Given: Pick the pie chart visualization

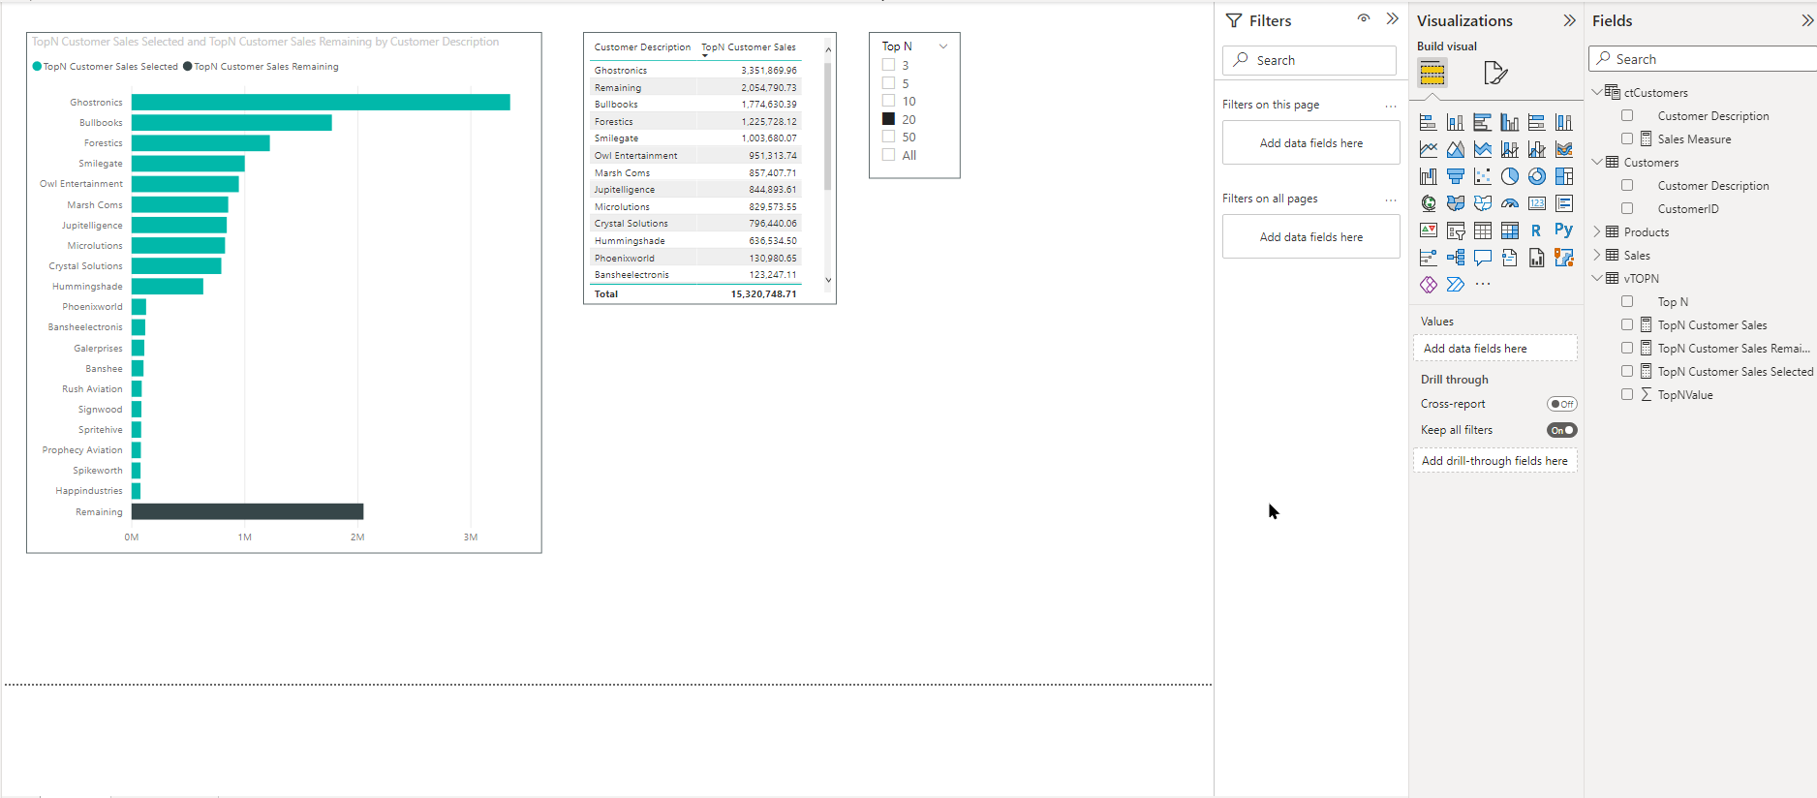Looking at the screenshot, I should pyautogui.click(x=1509, y=176).
